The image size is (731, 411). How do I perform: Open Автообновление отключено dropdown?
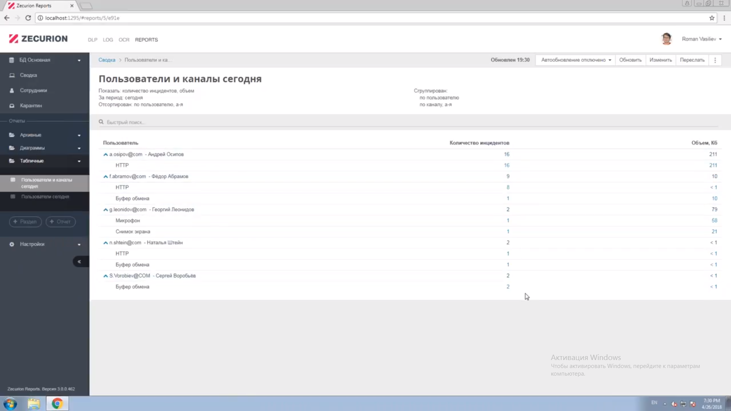tap(576, 60)
